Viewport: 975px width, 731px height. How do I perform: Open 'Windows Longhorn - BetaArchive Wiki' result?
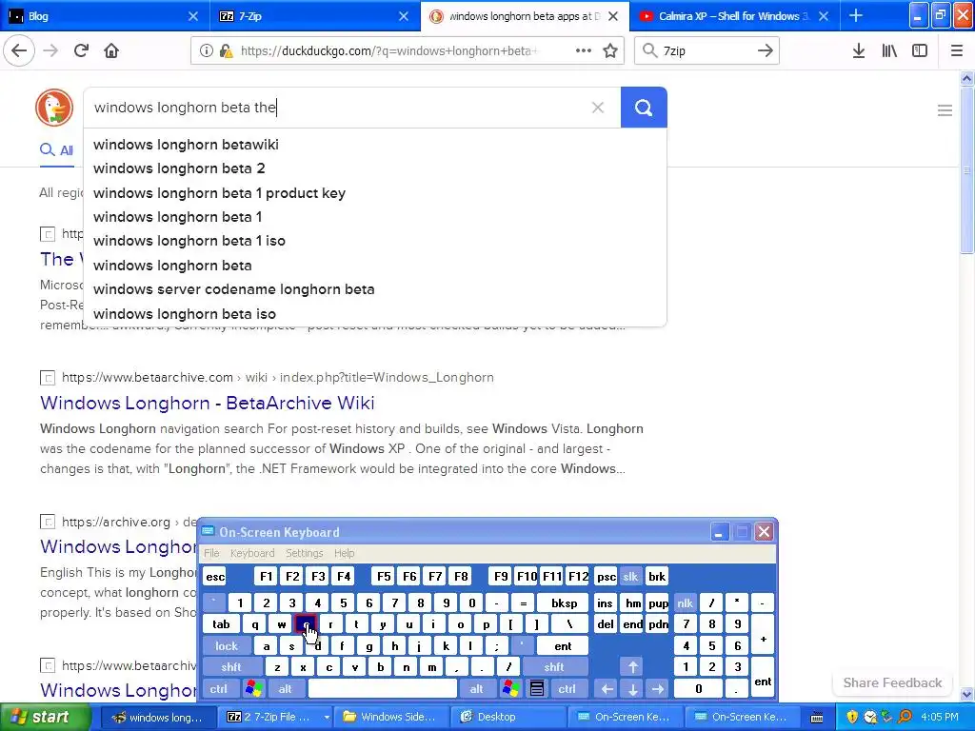click(x=207, y=403)
